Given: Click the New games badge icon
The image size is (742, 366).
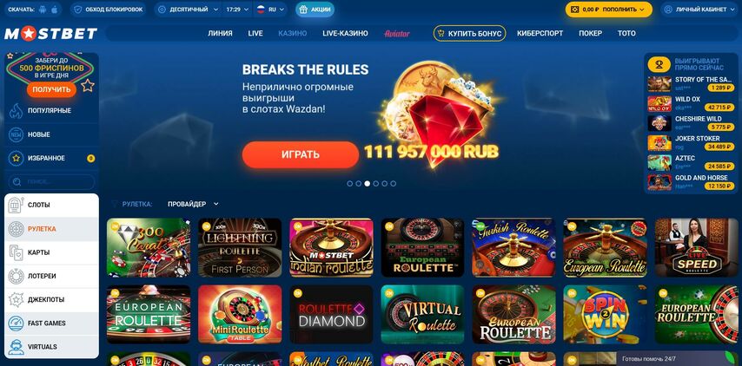Looking at the screenshot, I should coord(17,134).
